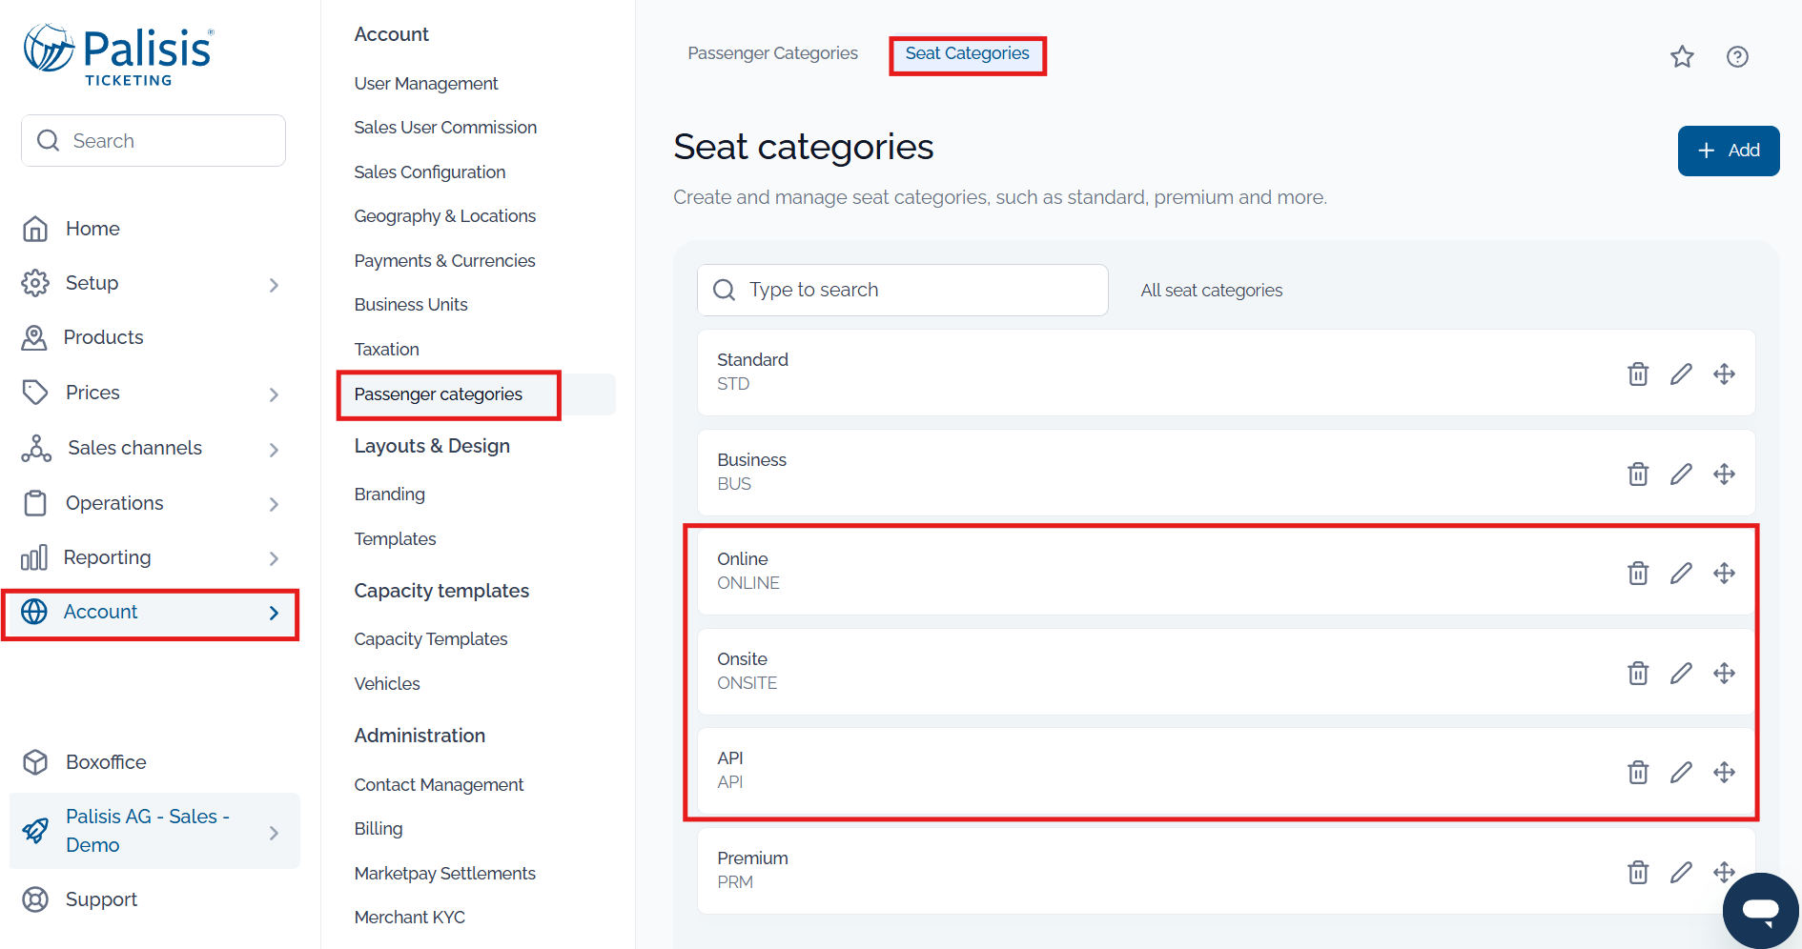The height and width of the screenshot is (949, 1802).
Task: Delete the Online seat category
Action: [1638, 573]
